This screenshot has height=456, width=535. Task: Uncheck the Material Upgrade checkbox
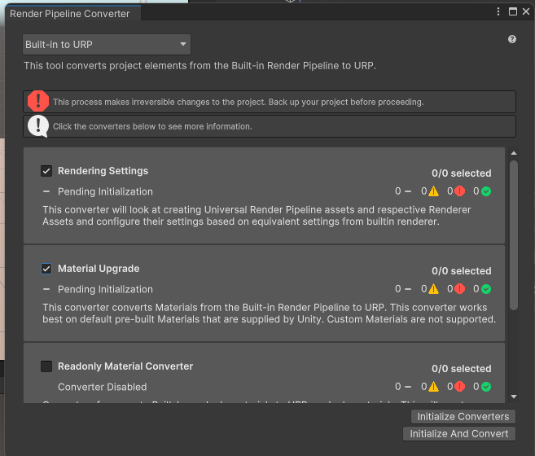[x=46, y=269]
